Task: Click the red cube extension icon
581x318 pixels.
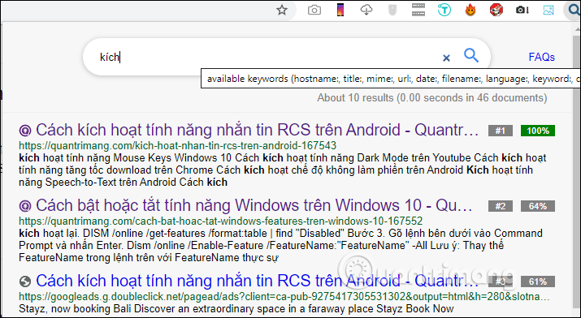Action: point(496,10)
